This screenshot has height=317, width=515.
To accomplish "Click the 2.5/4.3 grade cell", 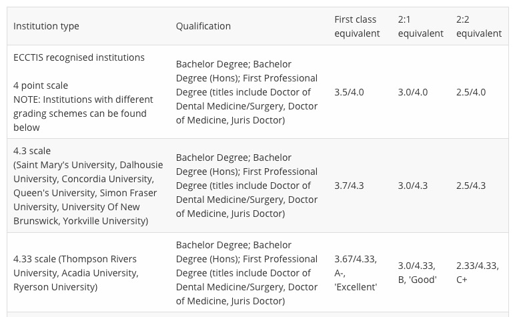I will (470, 186).
